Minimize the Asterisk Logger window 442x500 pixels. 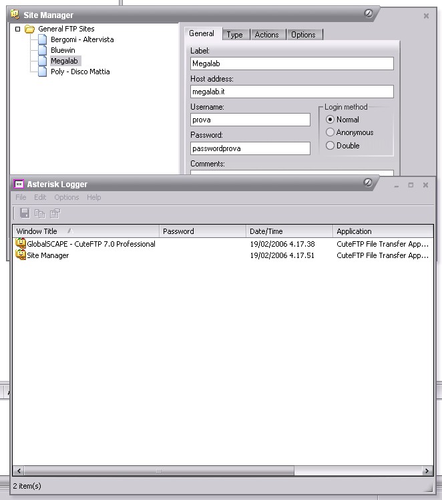pyautogui.click(x=397, y=185)
